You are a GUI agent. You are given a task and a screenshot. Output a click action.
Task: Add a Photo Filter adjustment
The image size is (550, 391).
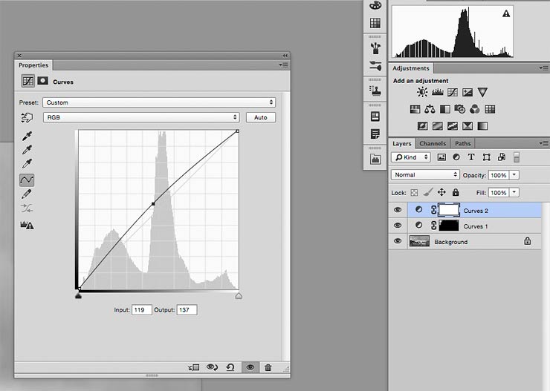459,109
